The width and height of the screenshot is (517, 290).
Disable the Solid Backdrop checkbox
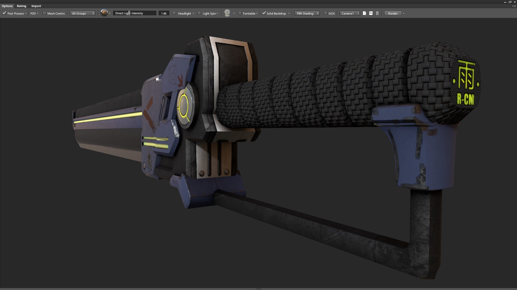point(264,13)
